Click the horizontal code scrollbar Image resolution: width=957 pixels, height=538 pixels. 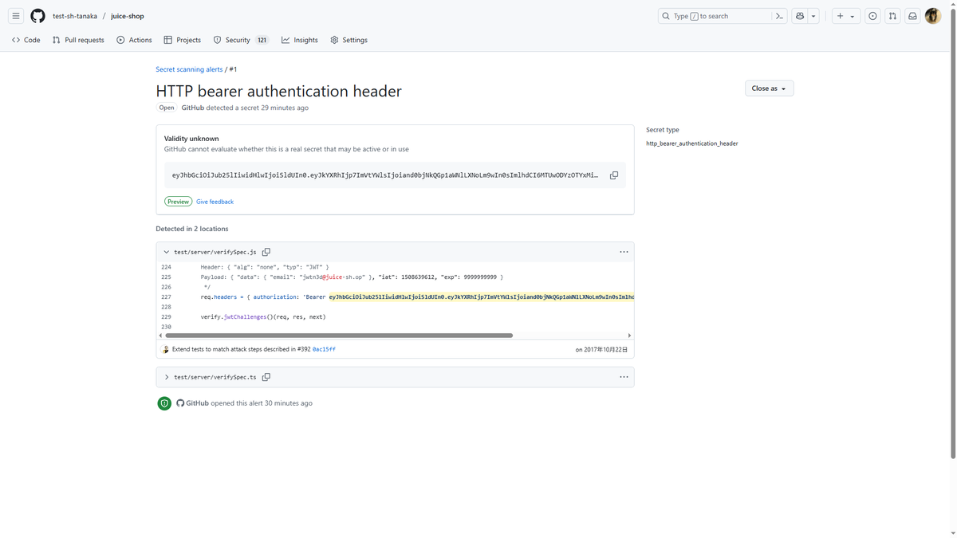click(x=339, y=336)
